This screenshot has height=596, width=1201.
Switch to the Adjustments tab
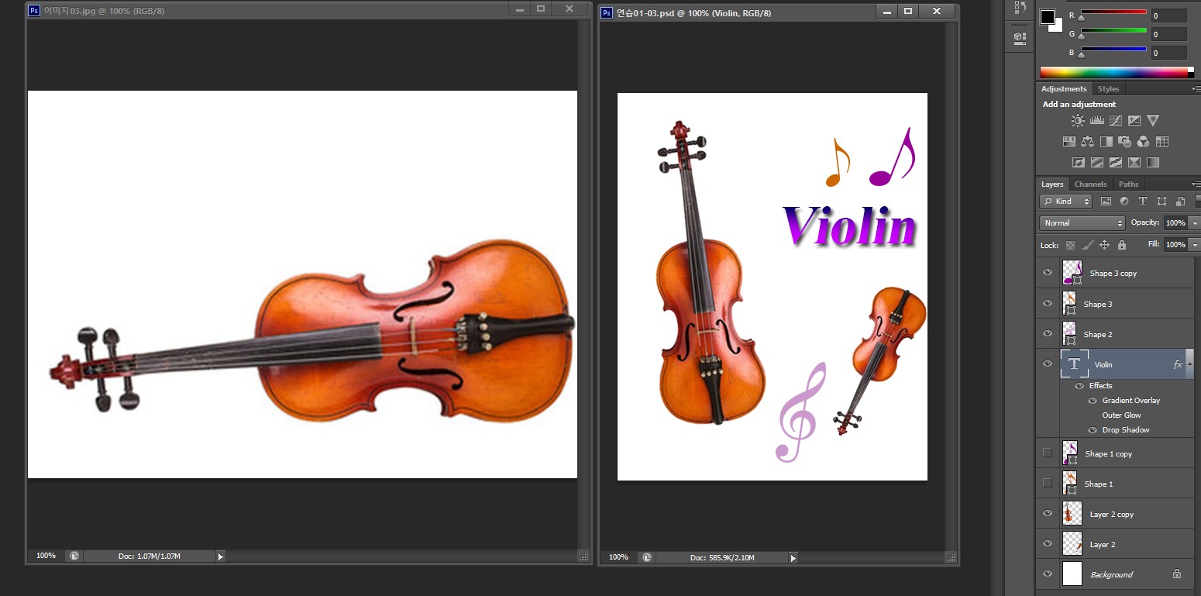click(1064, 89)
